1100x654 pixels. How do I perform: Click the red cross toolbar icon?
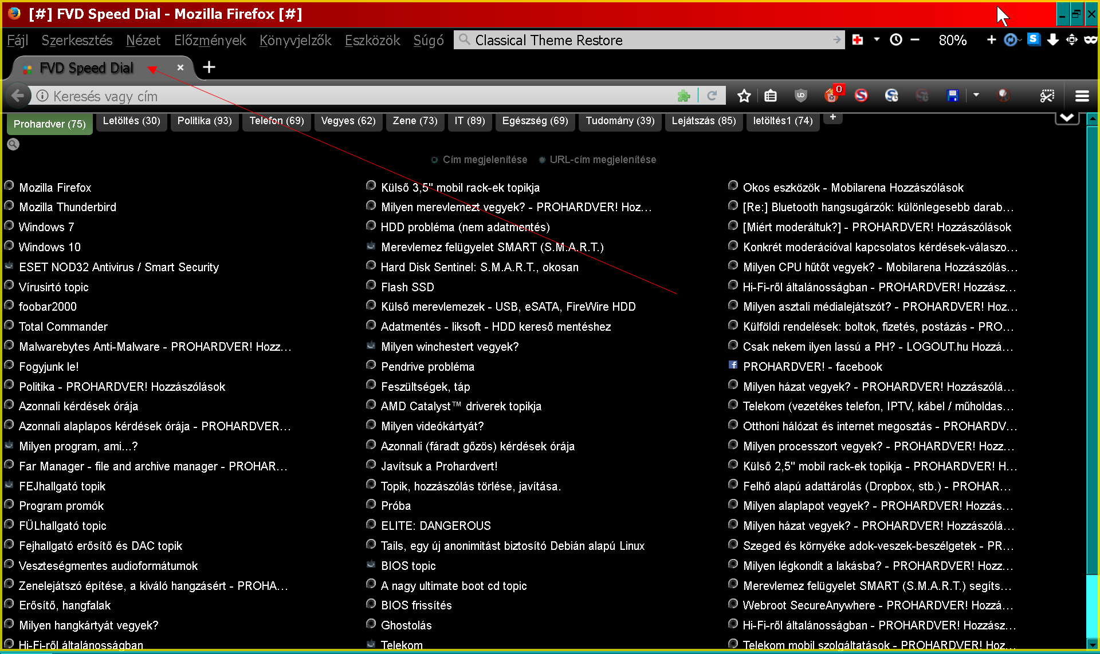[x=858, y=39]
